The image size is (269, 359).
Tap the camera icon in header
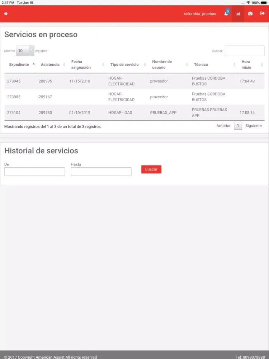click(250, 14)
